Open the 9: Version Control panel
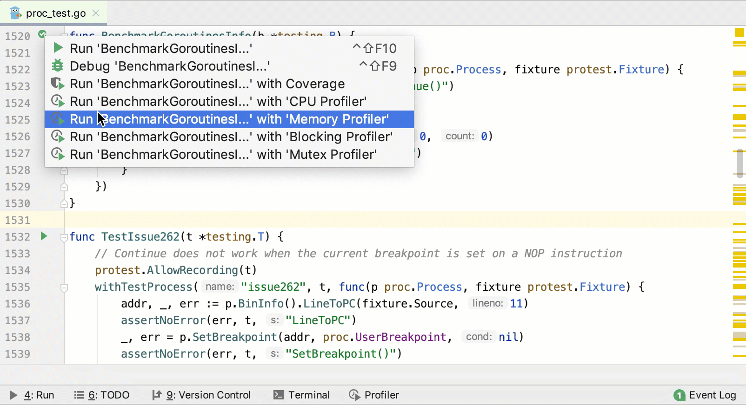746x405 pixels. pos(201,395)
